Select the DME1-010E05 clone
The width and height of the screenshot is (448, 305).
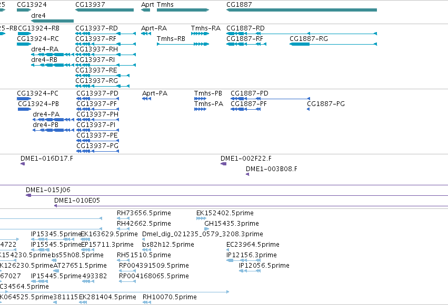(77, 201)
